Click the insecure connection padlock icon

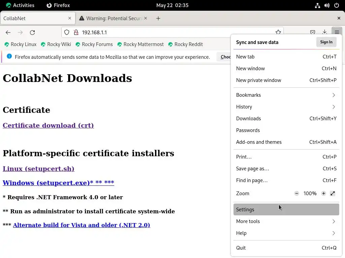click(x=76, y=33)
